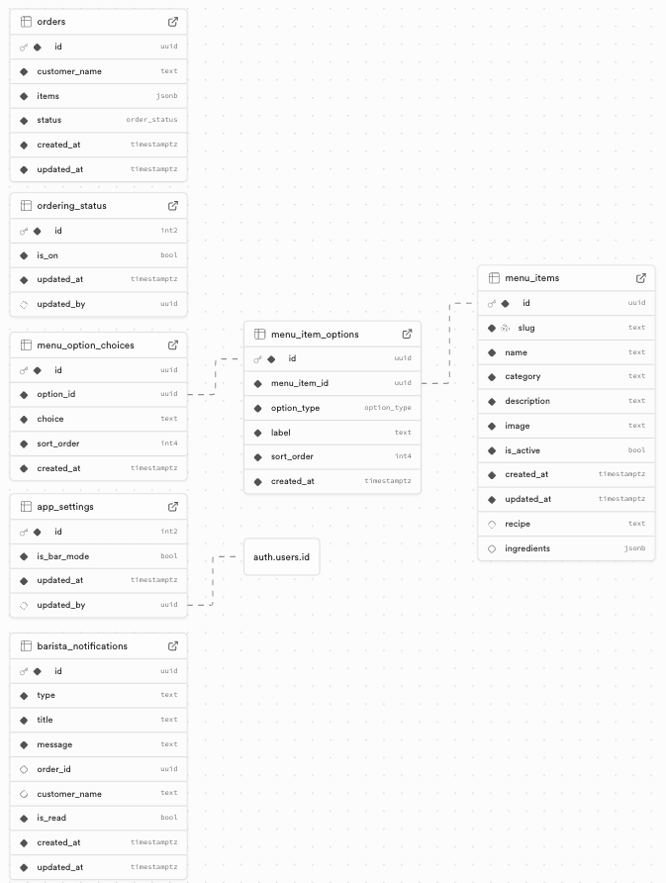
Task: Select menu_item_id column in menu_item_options
Action: tap(300, 383)
